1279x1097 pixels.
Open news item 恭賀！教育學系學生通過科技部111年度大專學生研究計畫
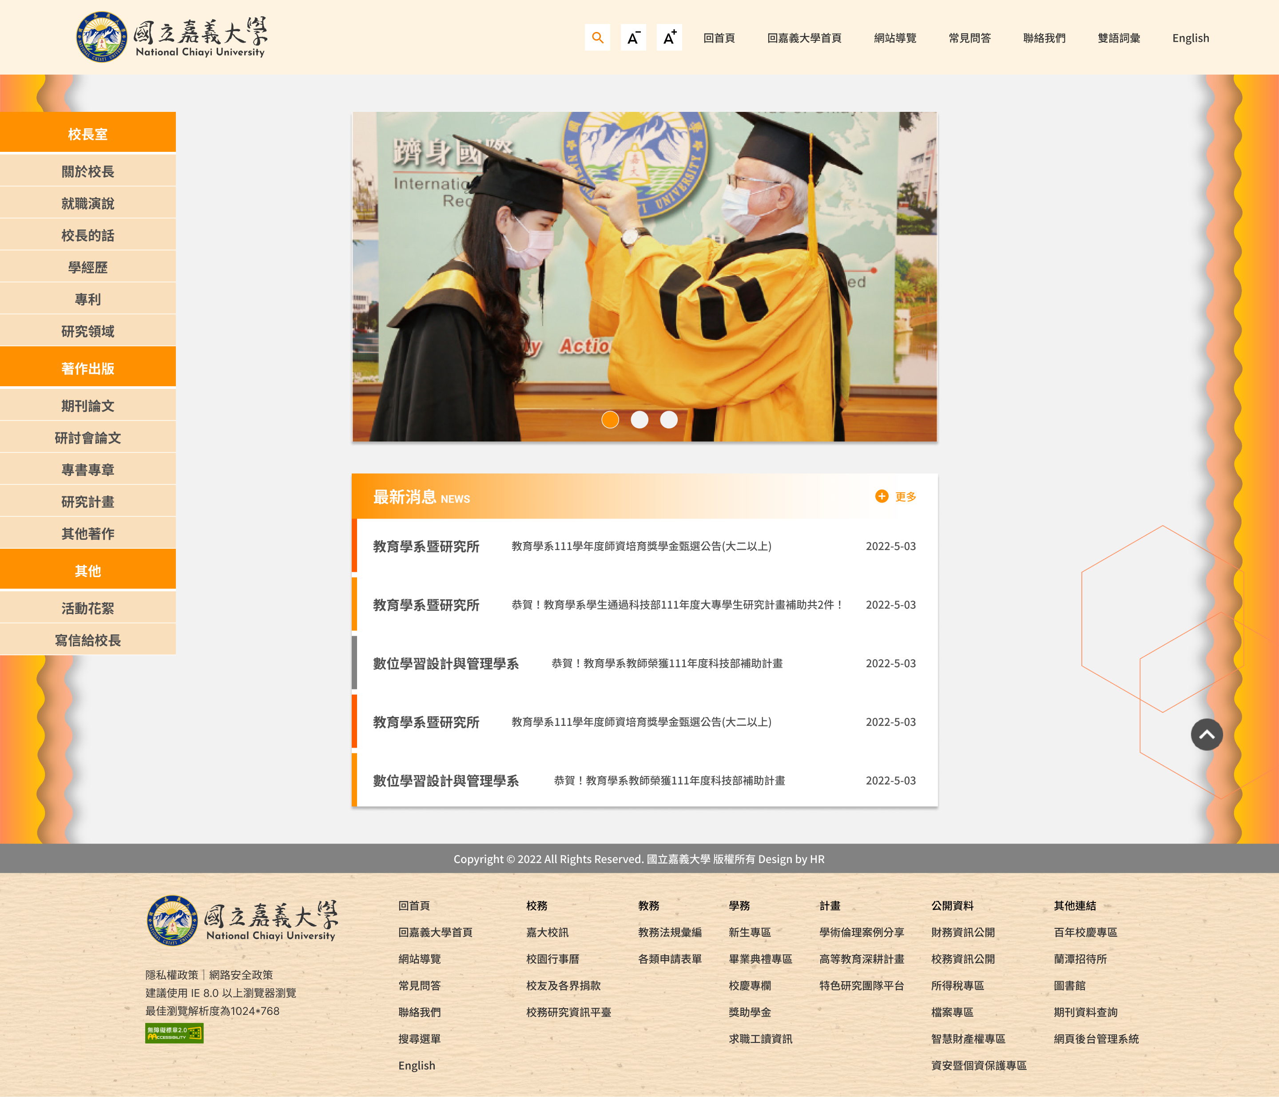coord(676,605)
